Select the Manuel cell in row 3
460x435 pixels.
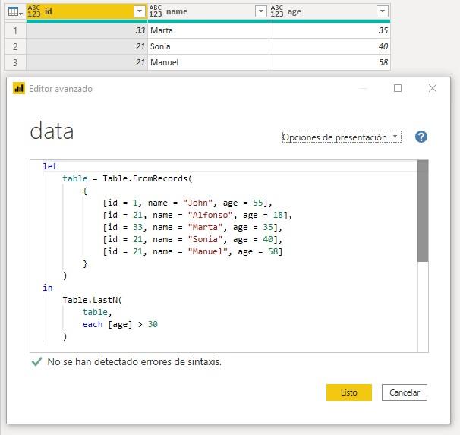click(x=208, y=62)
